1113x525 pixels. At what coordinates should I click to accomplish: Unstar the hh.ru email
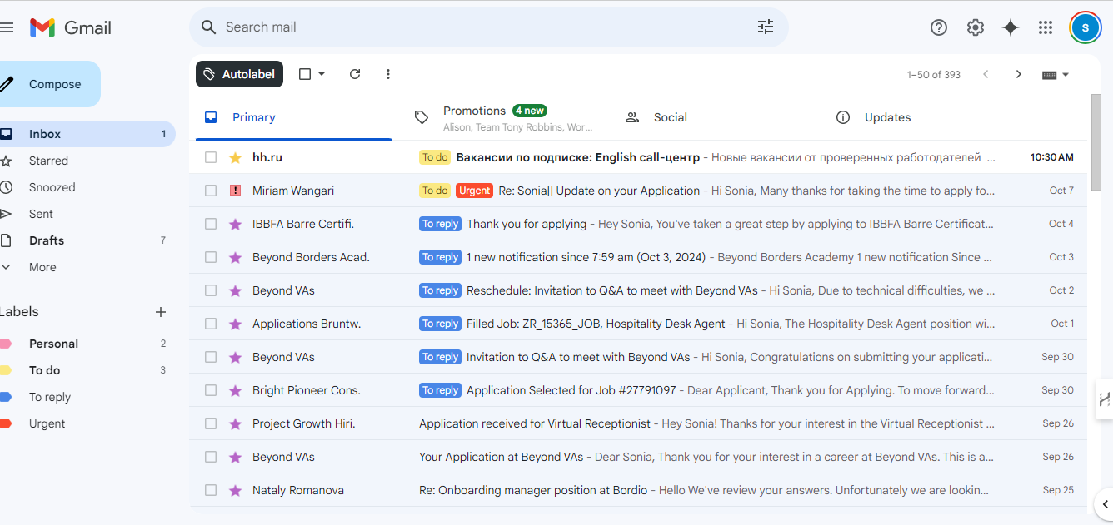[235, 157]
